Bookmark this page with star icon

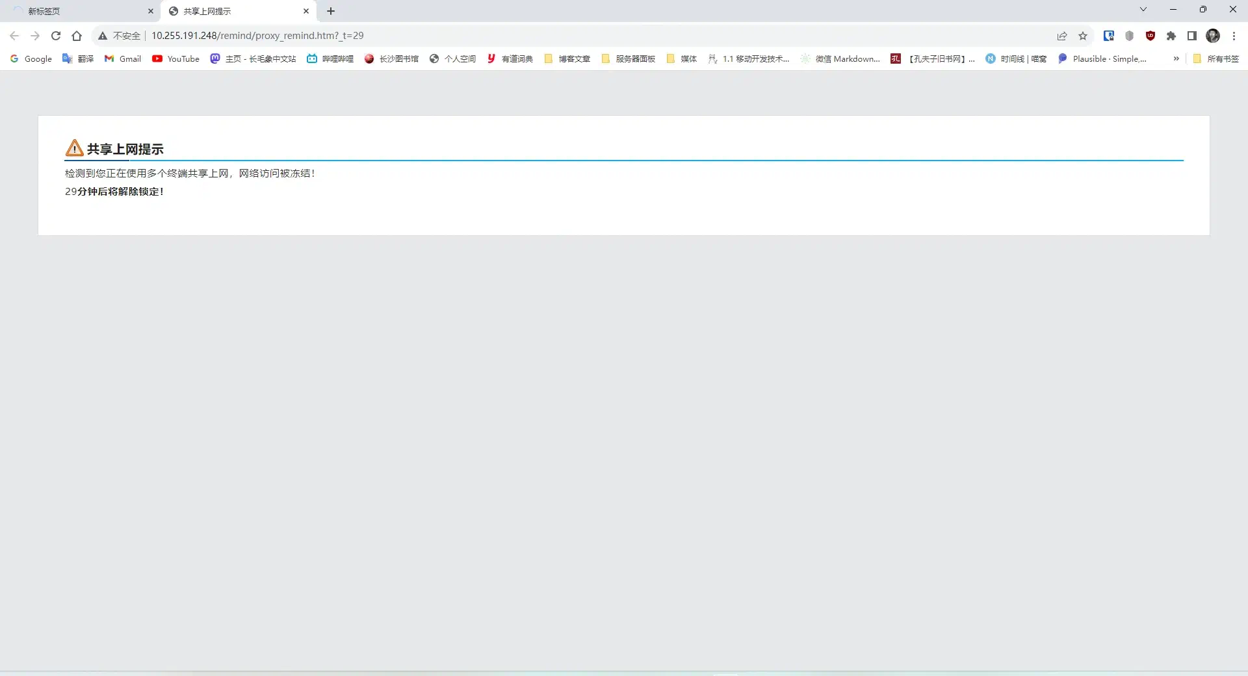tap(1083, 36)
